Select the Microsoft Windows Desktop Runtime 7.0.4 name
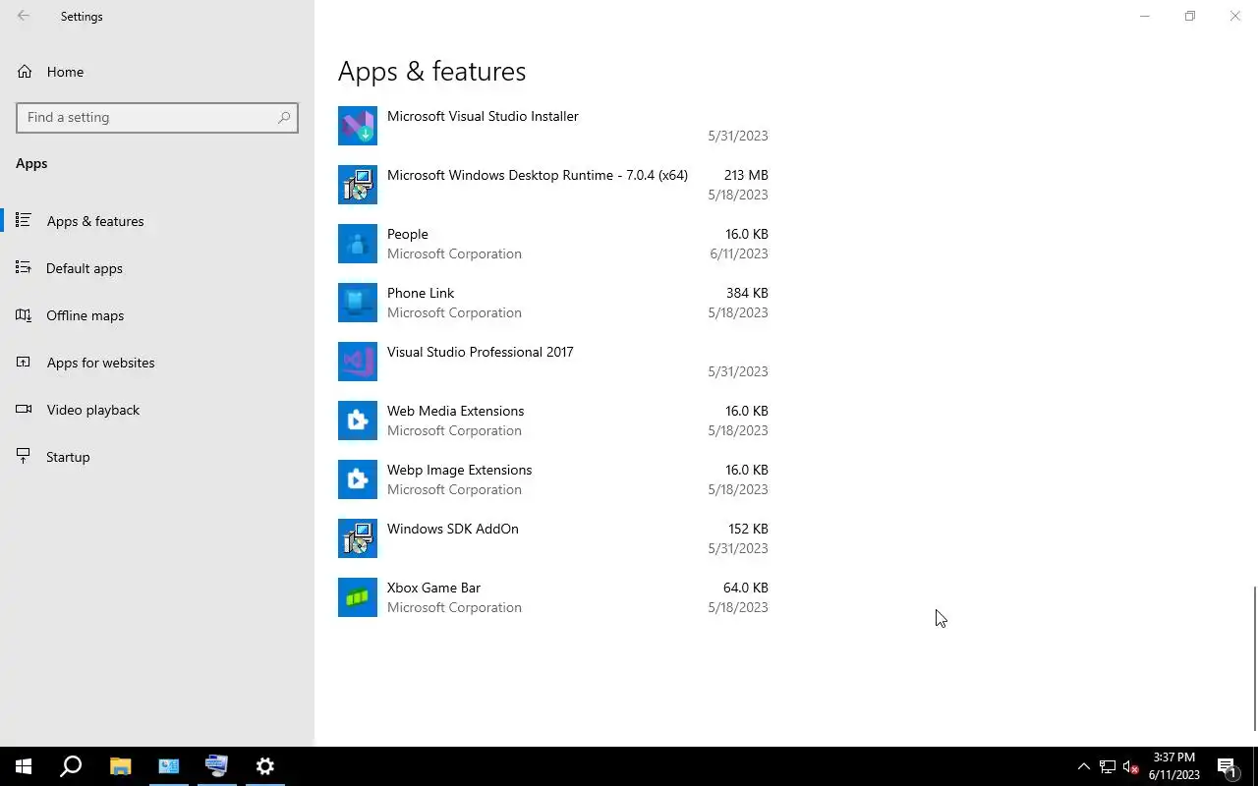Viewport: 1258px width, 786px height. pos(538,175)
